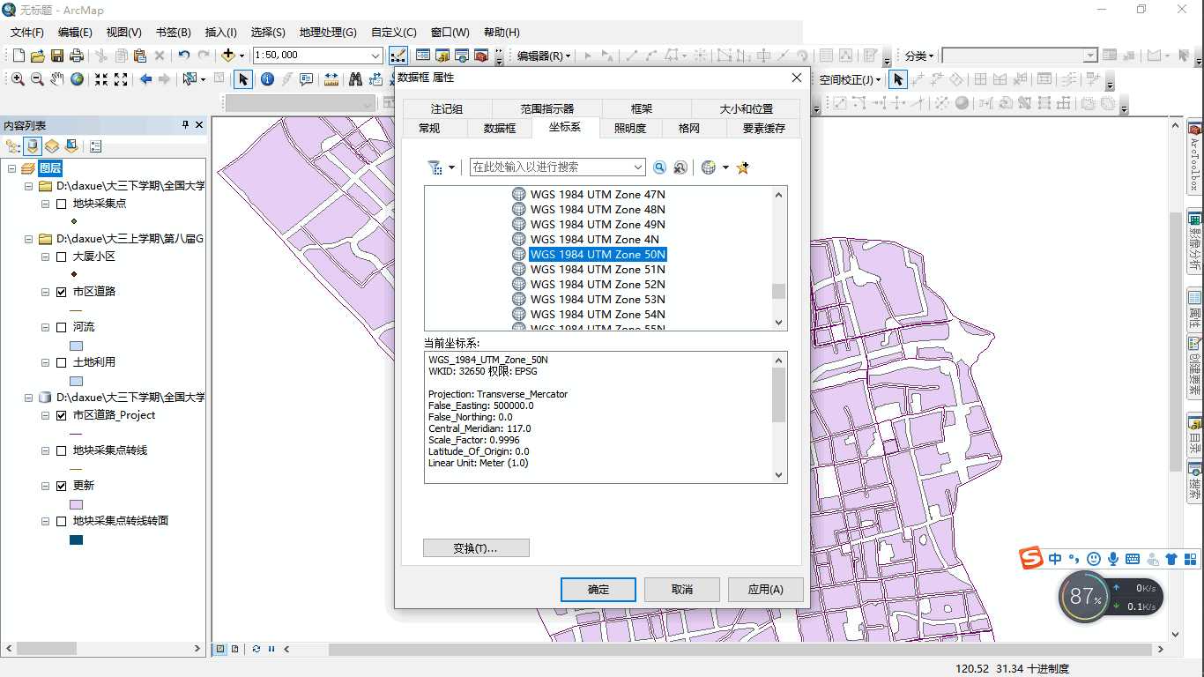Screen dimensions: 1204x677
Task: Select the Pan hand tool
Action: coord(57,79)
